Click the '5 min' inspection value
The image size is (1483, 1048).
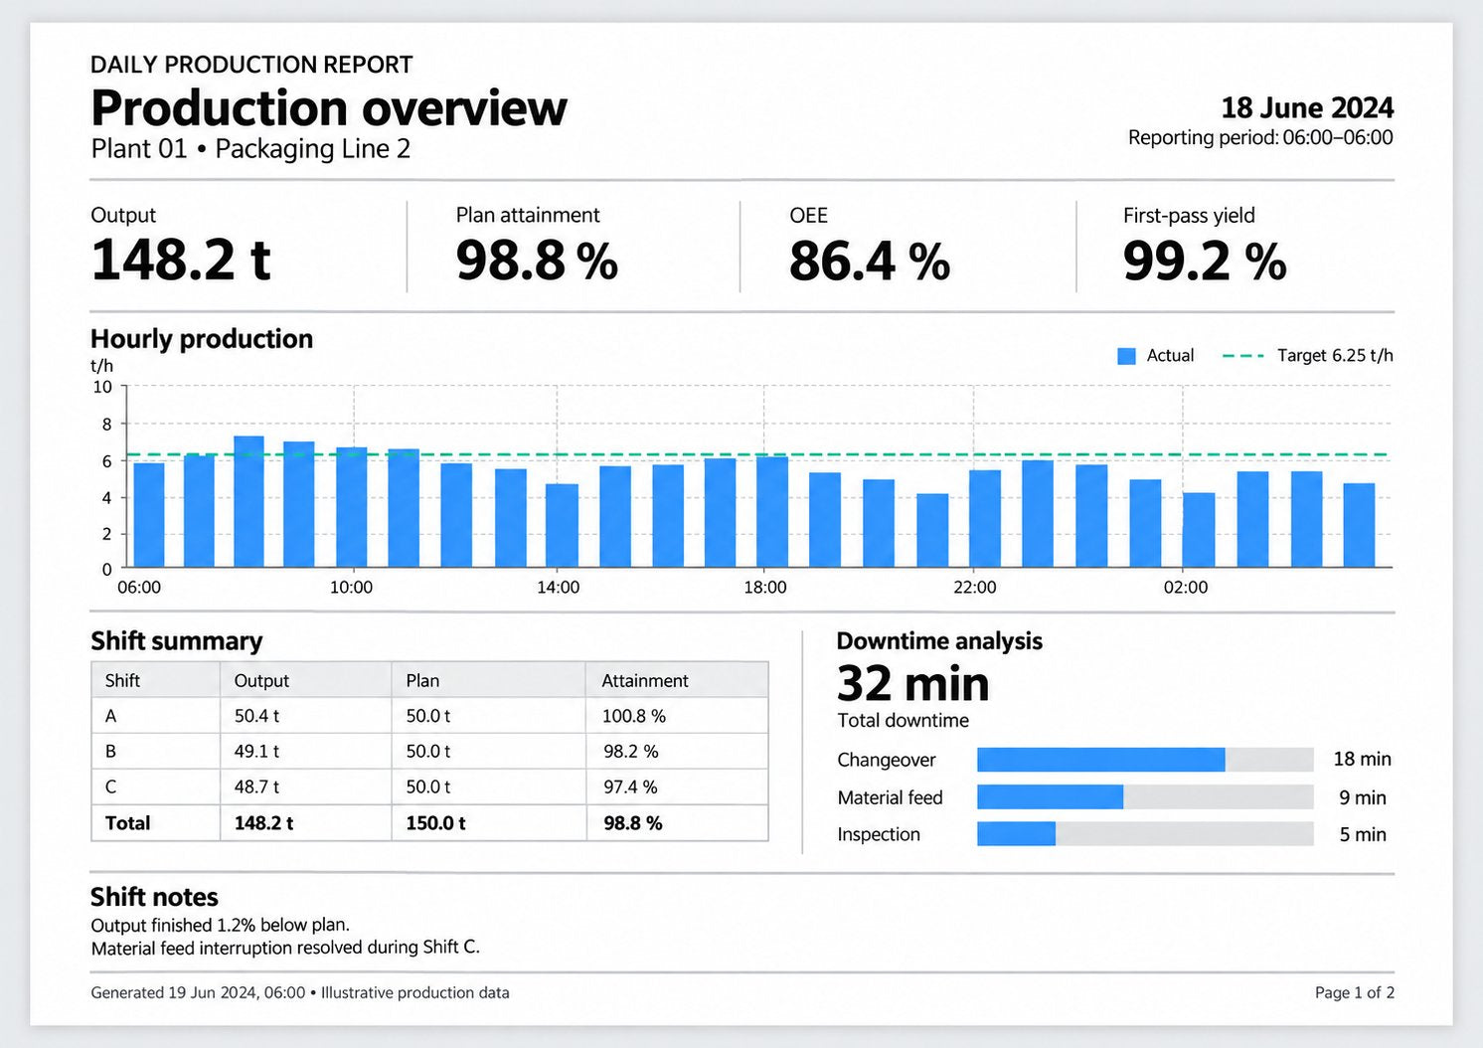(x=1363, y=835)
